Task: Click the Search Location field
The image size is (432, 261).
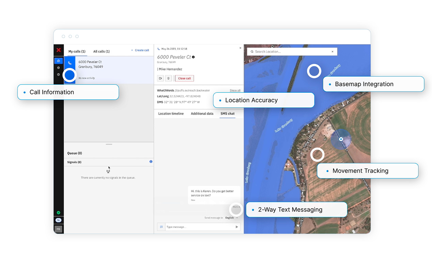Action: (292, 52)
